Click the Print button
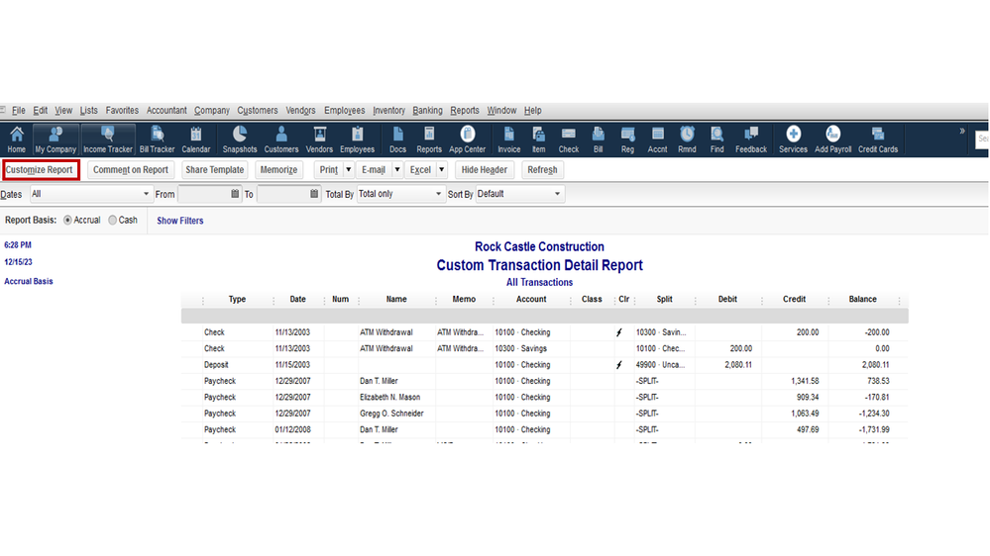The image size is (990, 556). click(x=328, y=169)
